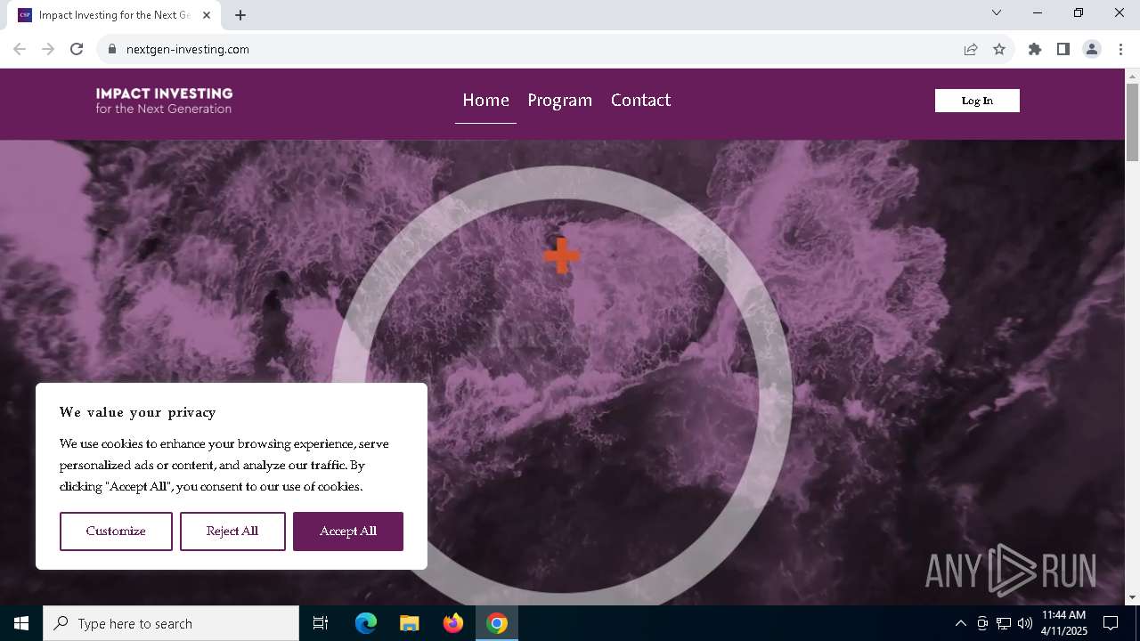Click the share page icon in address bar
The width and height of the screenshot is (1140, 641).
[x=971, y=50]
